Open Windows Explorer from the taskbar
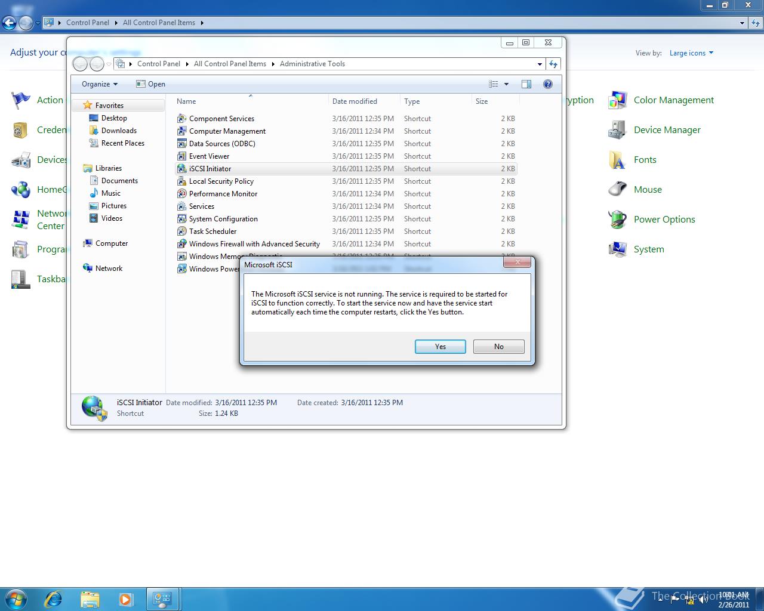 click(90, 599)
